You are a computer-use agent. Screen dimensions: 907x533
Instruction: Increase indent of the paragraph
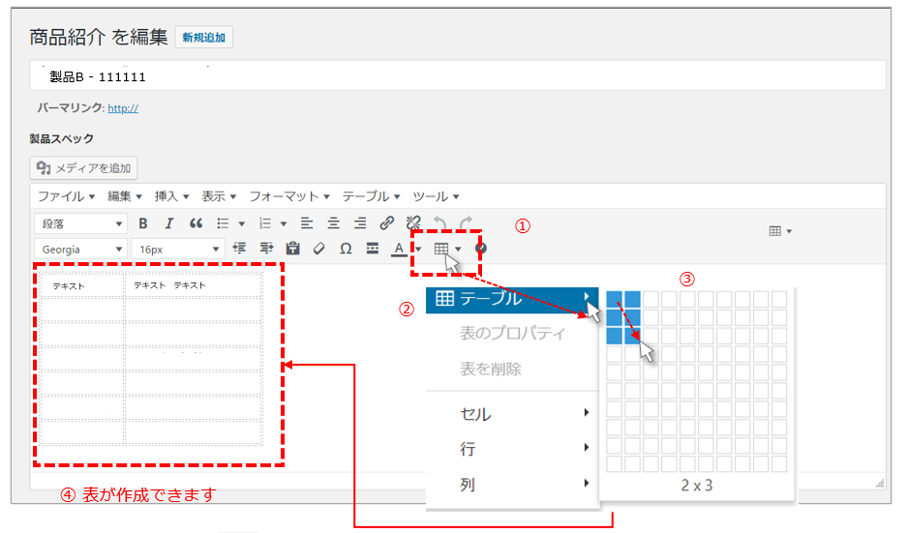point(266,249)
